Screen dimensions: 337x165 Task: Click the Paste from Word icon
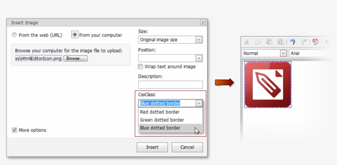(281, 42)
